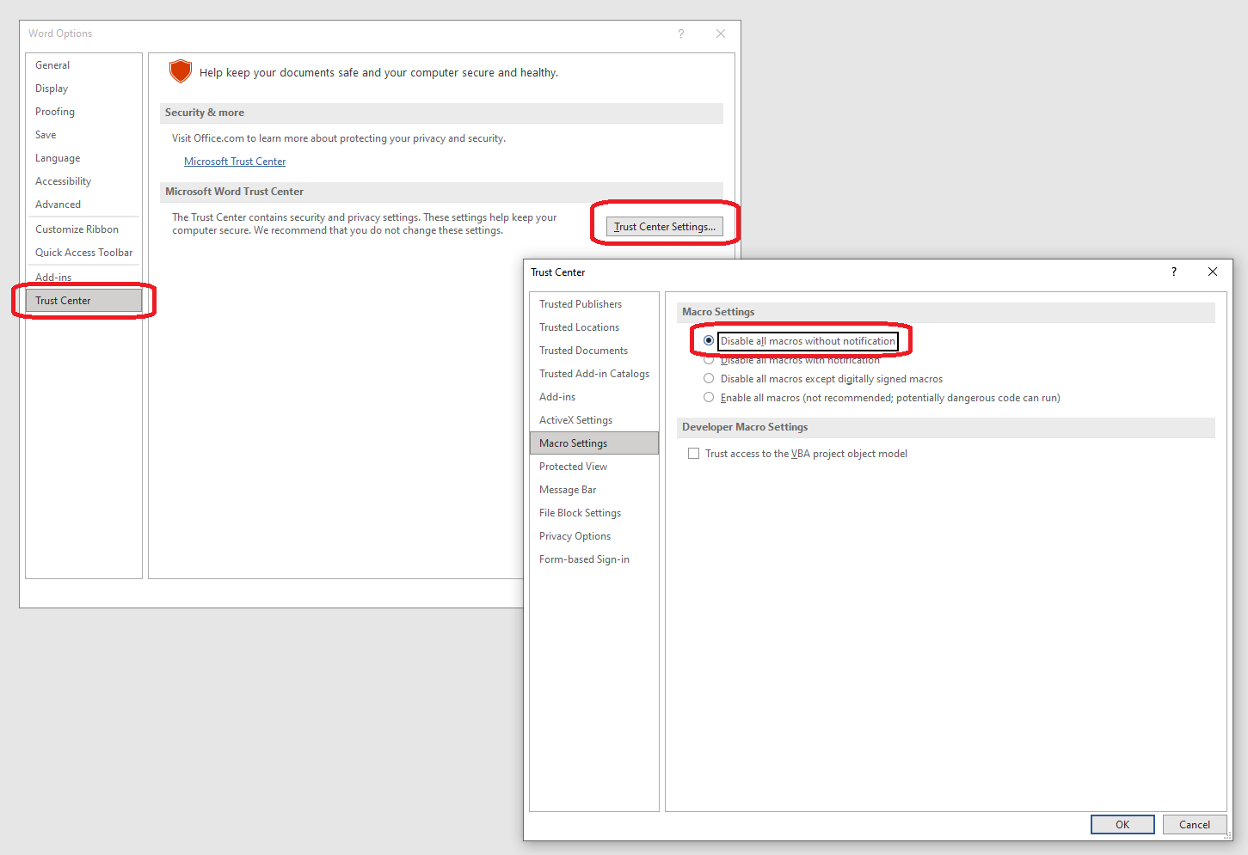Screen dimensions: 1248x855
Task: Open the Proofing section of Word Options
Action: click(54, 111)
